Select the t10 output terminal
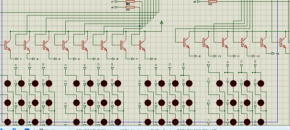 (215, 56)
